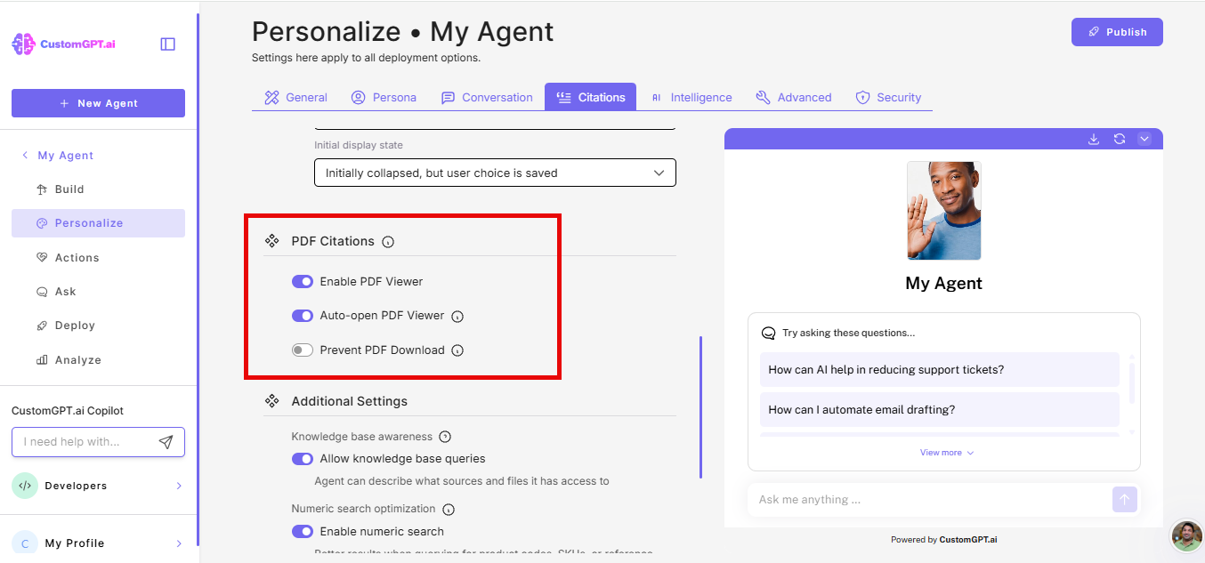The image size is (1205, 563).
Task: Toggle Allow knowledge base queries switch
Action: [x=303, y=459]
